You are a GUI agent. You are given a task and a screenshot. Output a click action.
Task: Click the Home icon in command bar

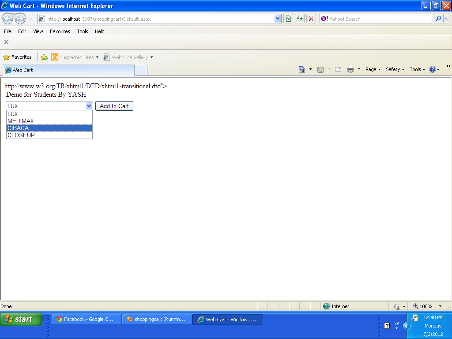[x=302, y=69]
